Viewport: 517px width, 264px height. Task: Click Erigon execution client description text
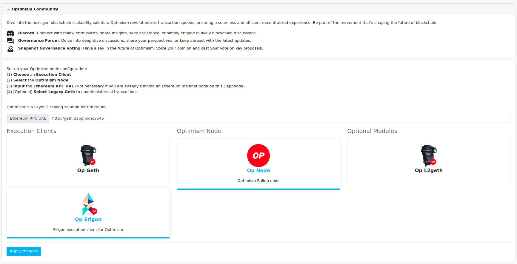pos(88,230)
